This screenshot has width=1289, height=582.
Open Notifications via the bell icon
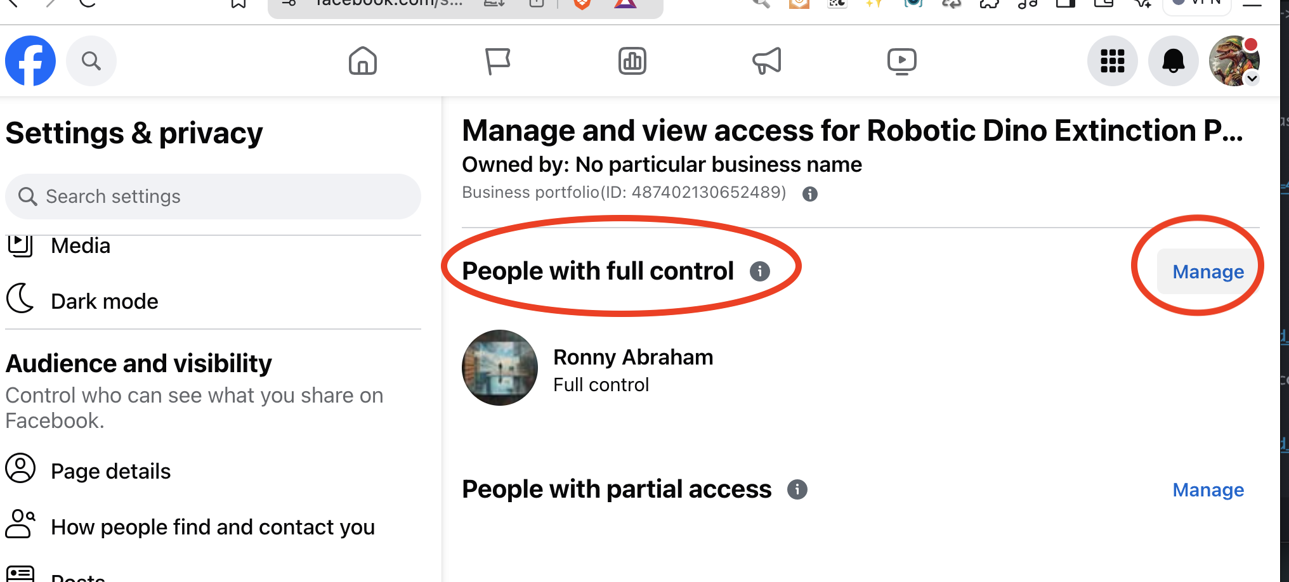click(1173, 61)
